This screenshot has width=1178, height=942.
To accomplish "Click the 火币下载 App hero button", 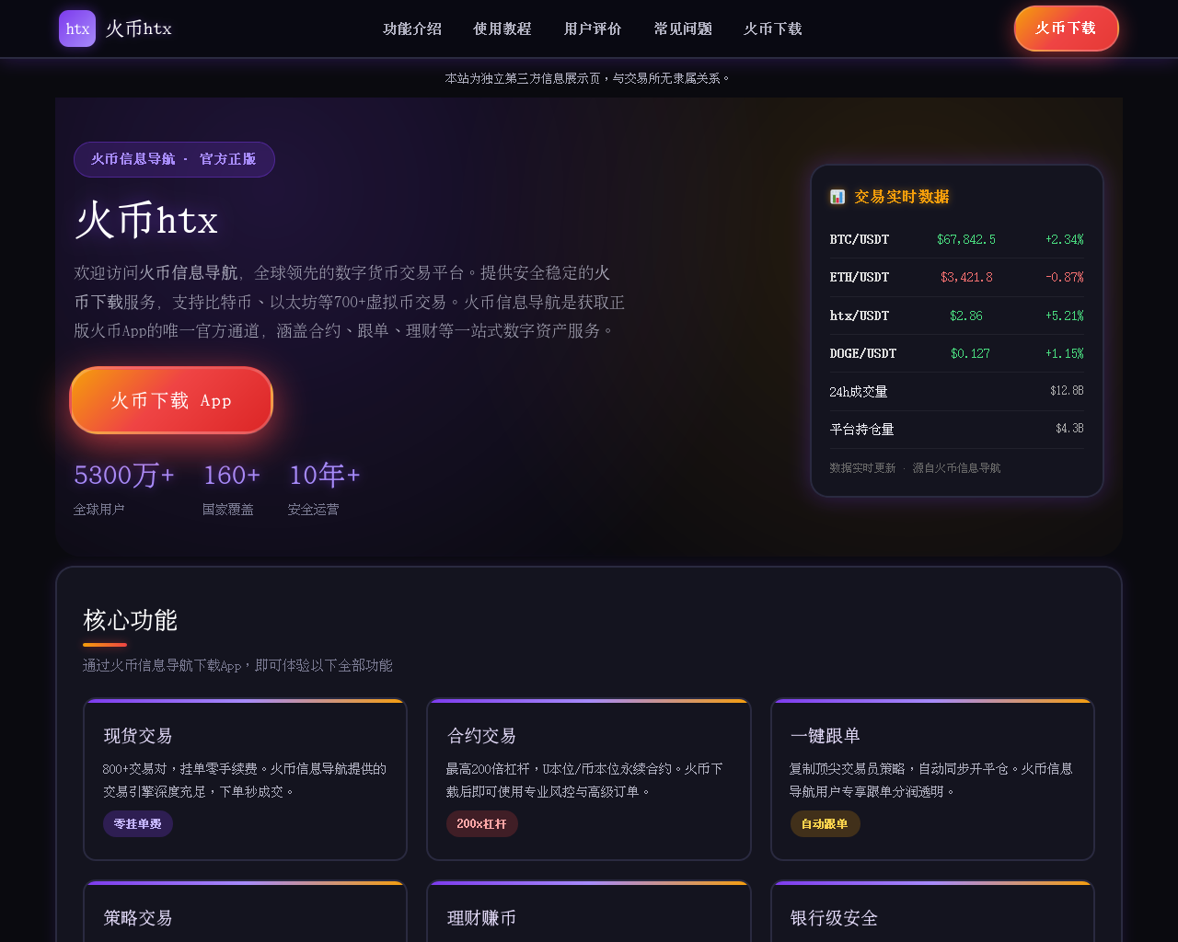I will coord(171,400).
